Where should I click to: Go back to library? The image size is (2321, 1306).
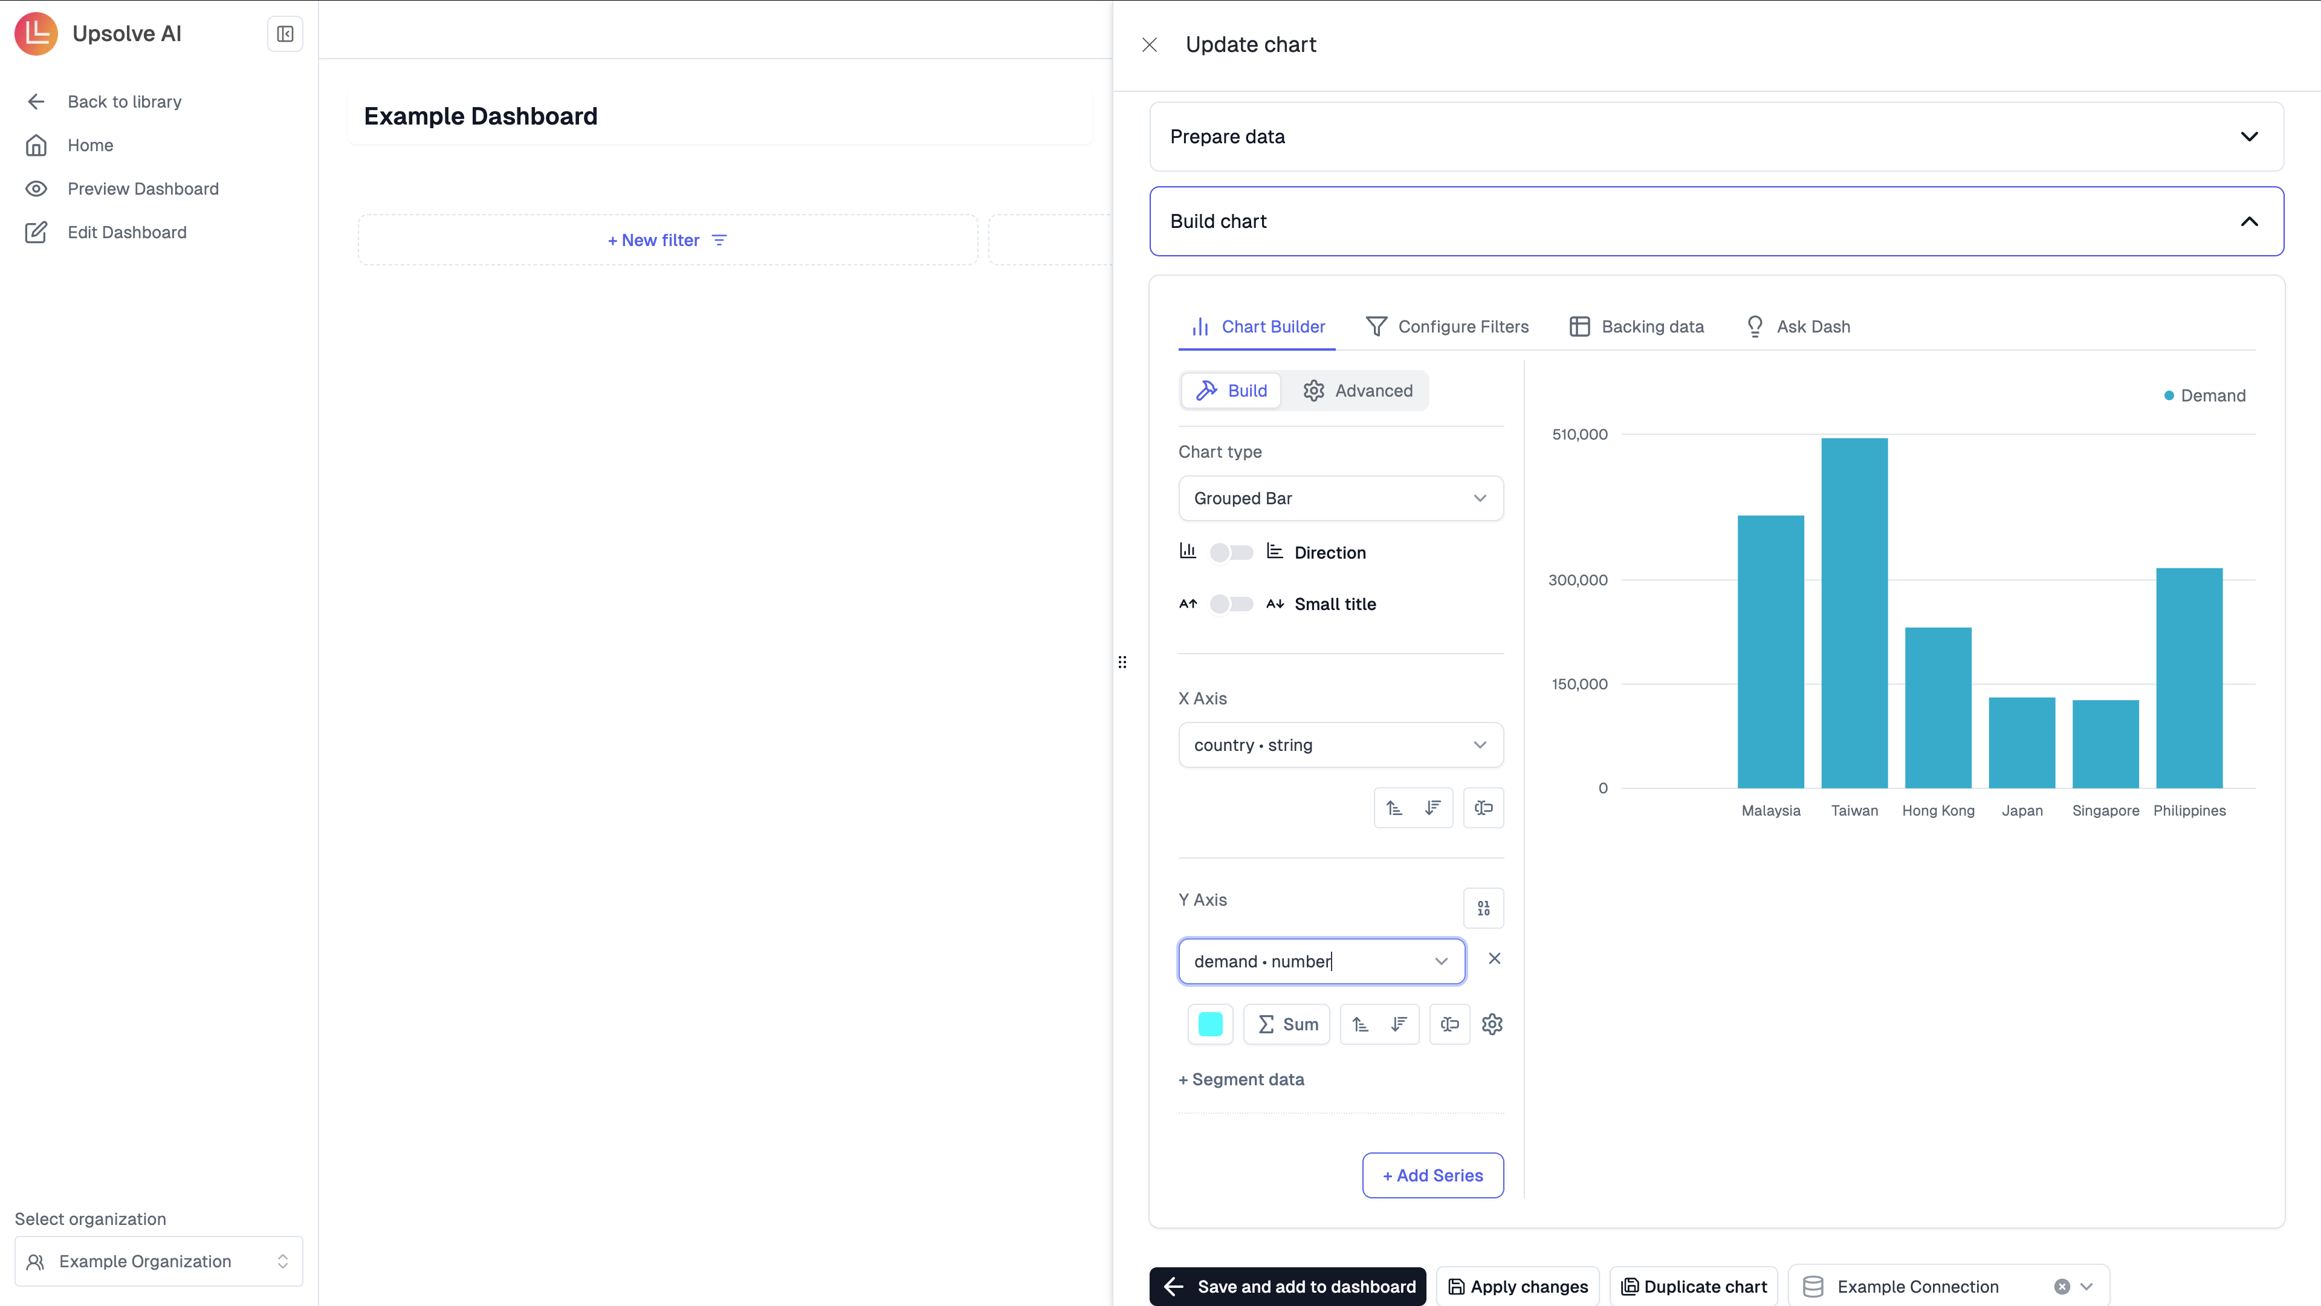[125, 102]
